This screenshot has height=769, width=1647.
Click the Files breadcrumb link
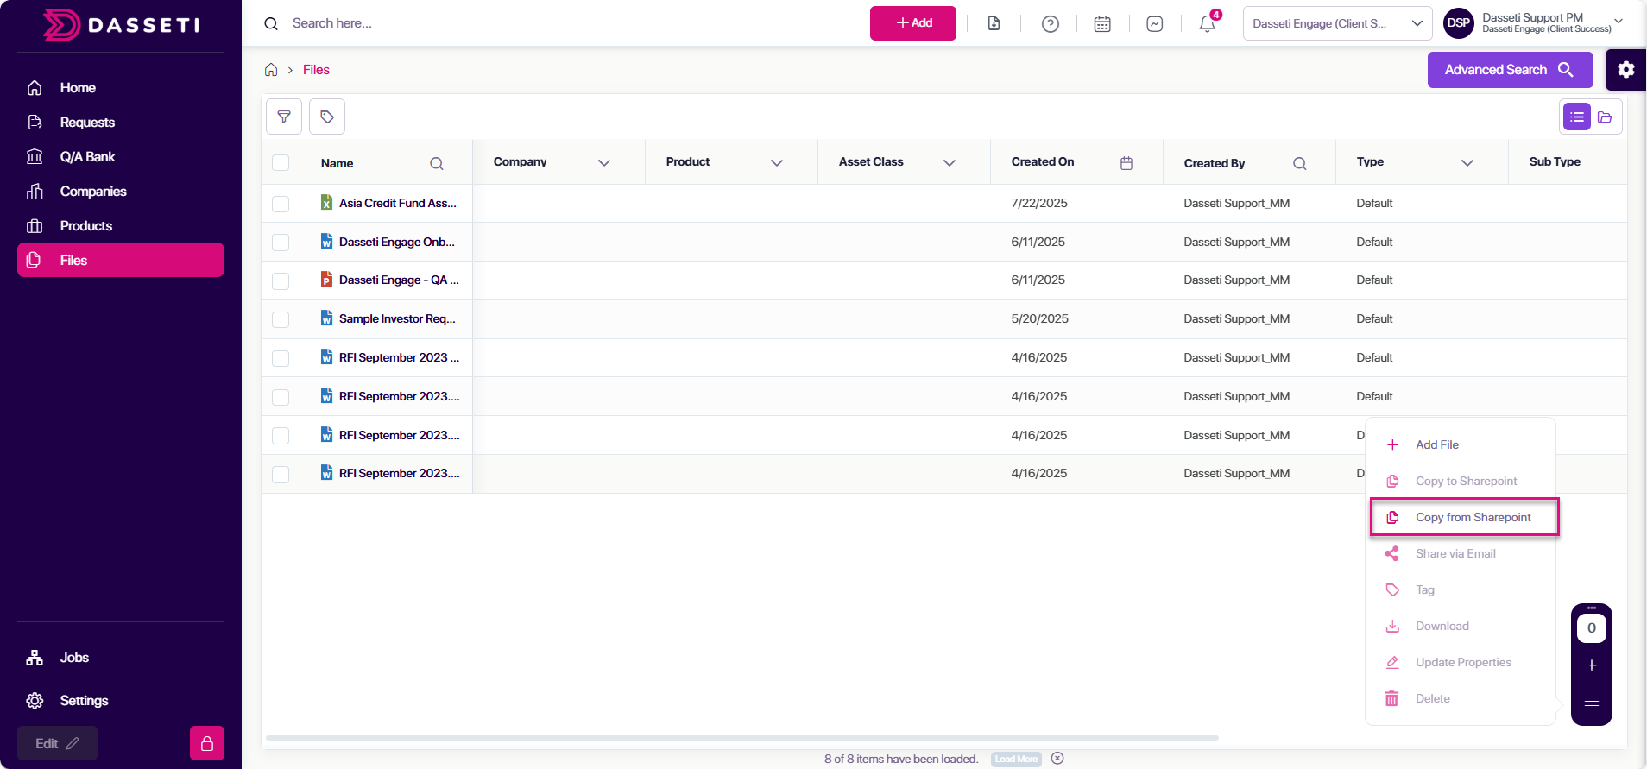(x=316, y=70)
